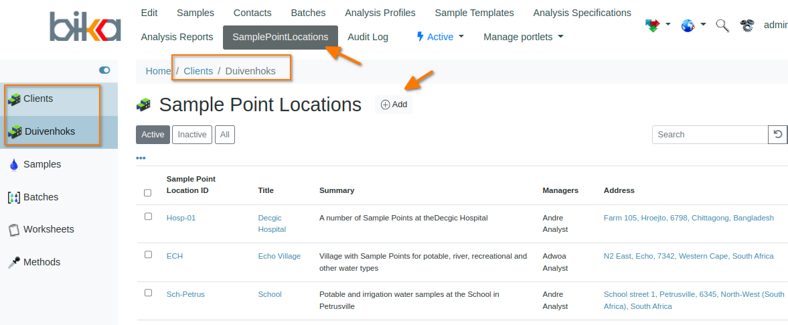Click the Batches icon in sidebar

[x=13, y=198]
